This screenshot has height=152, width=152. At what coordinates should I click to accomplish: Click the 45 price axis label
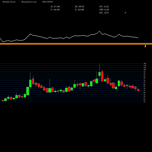click(x=144, y=91)
